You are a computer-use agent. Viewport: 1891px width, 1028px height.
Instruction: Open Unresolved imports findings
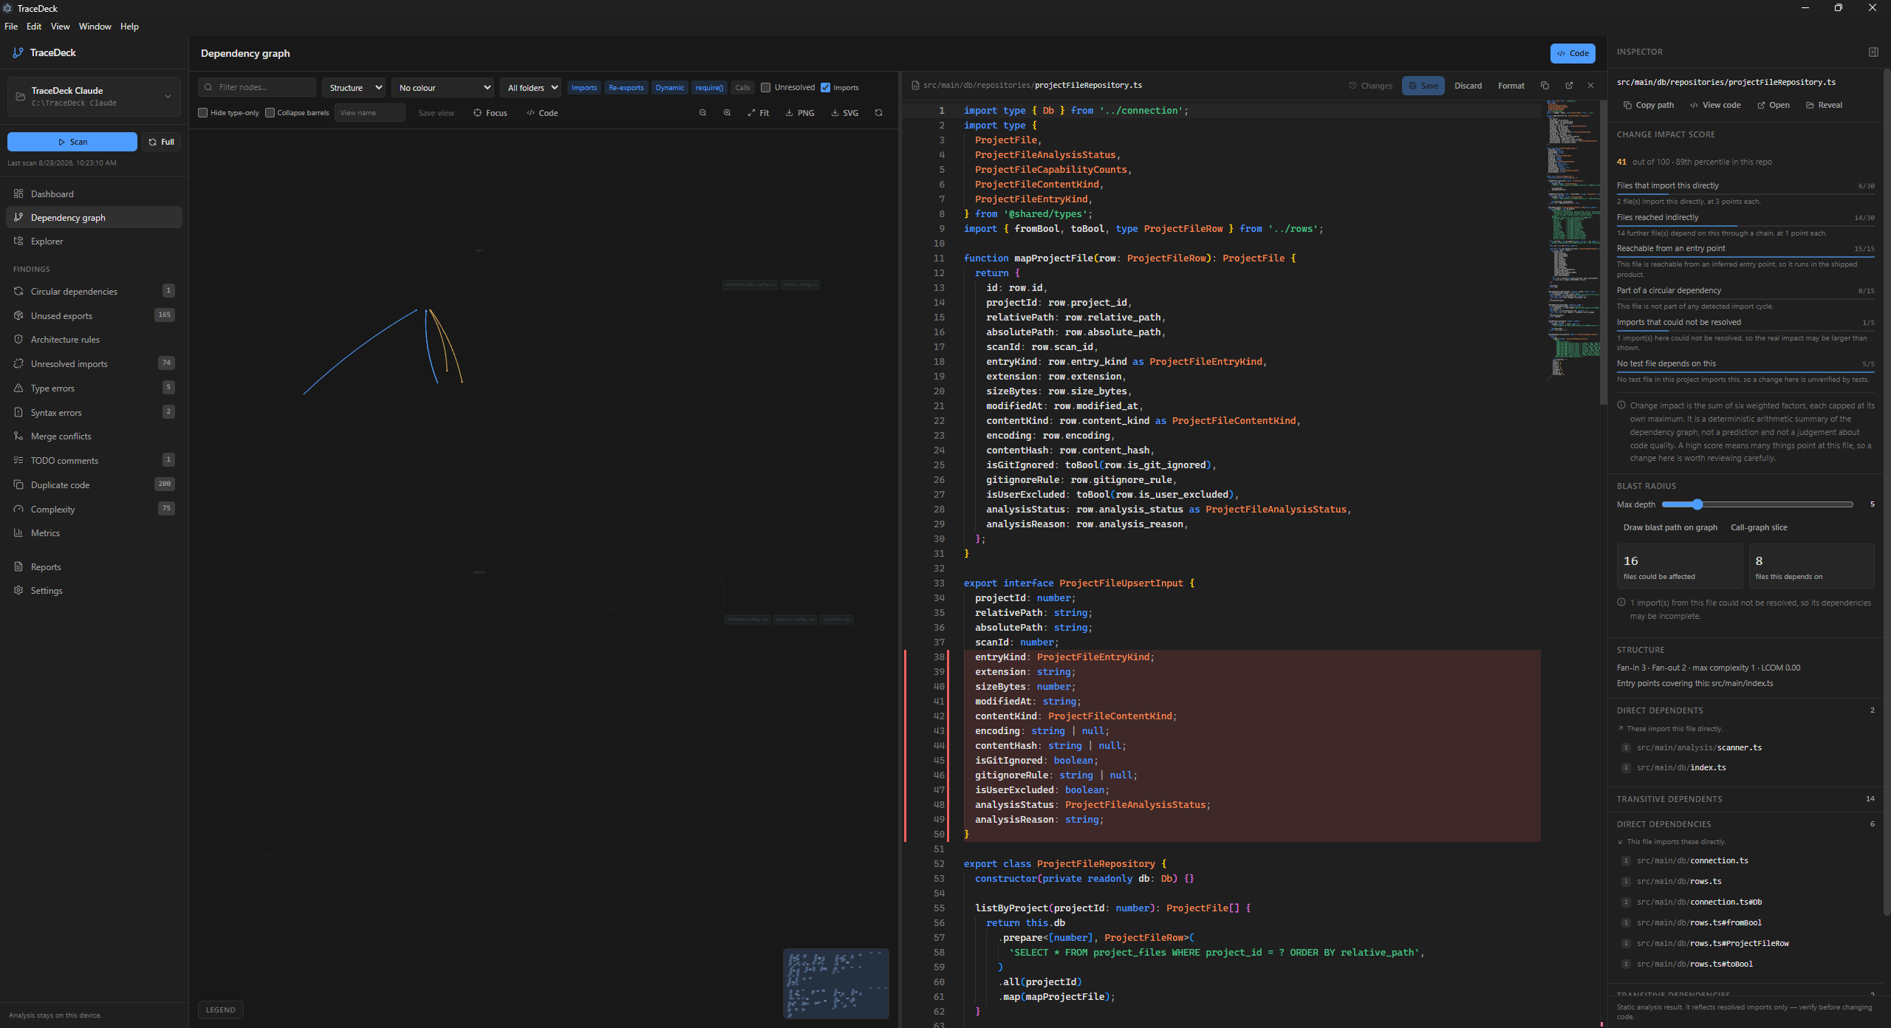(x=94, y=363)
